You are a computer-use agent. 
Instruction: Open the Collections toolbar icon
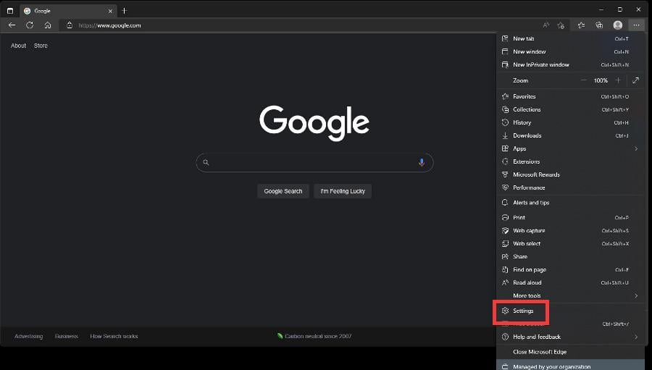(599, 25)
